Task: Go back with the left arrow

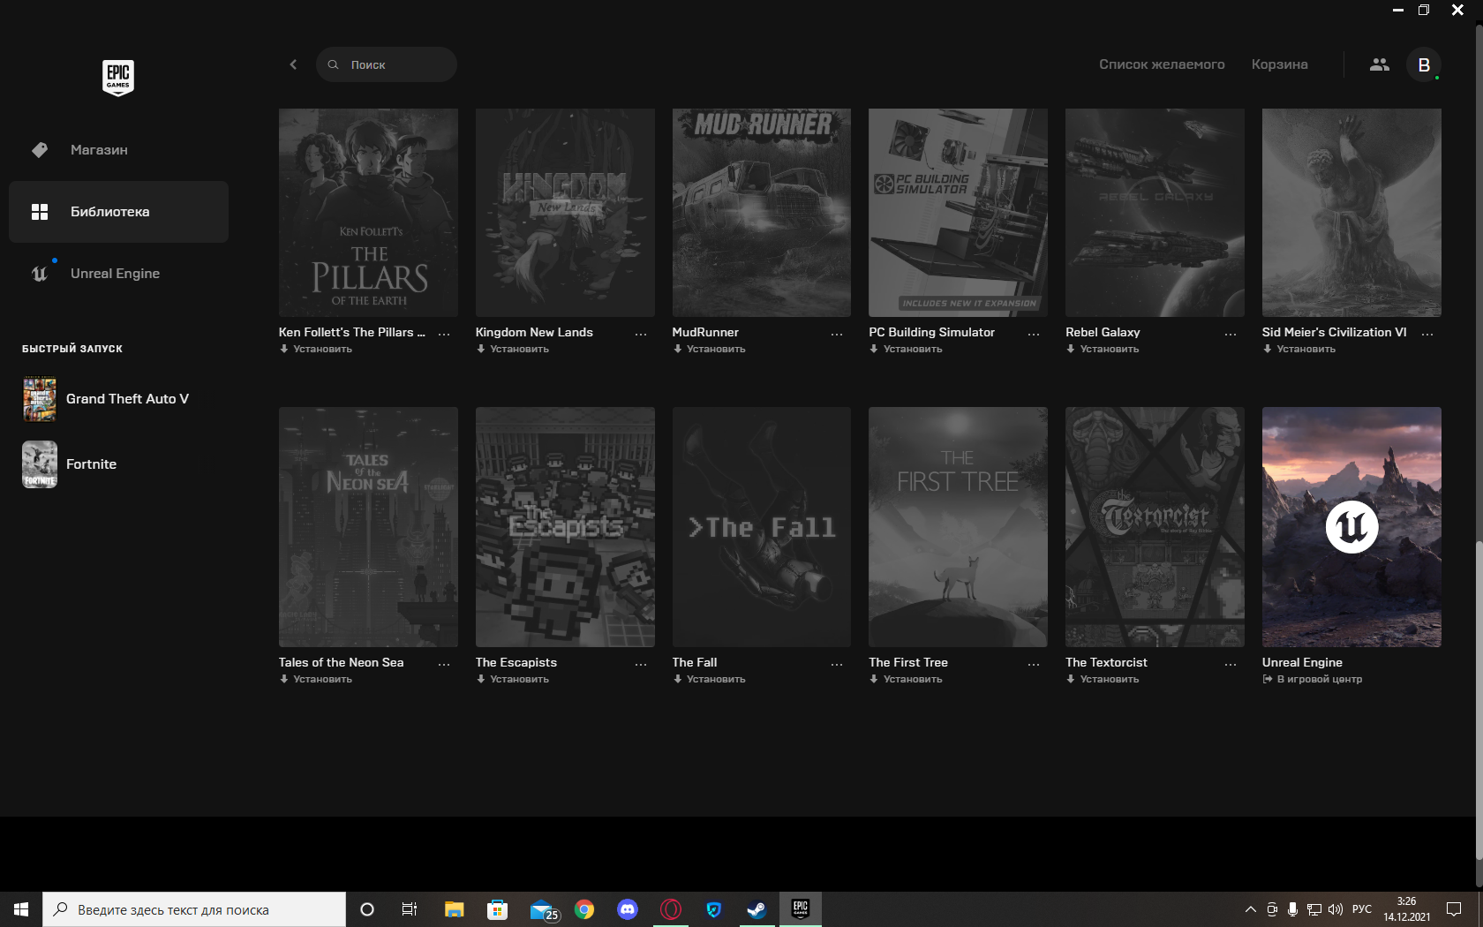Action: (293, 64)
